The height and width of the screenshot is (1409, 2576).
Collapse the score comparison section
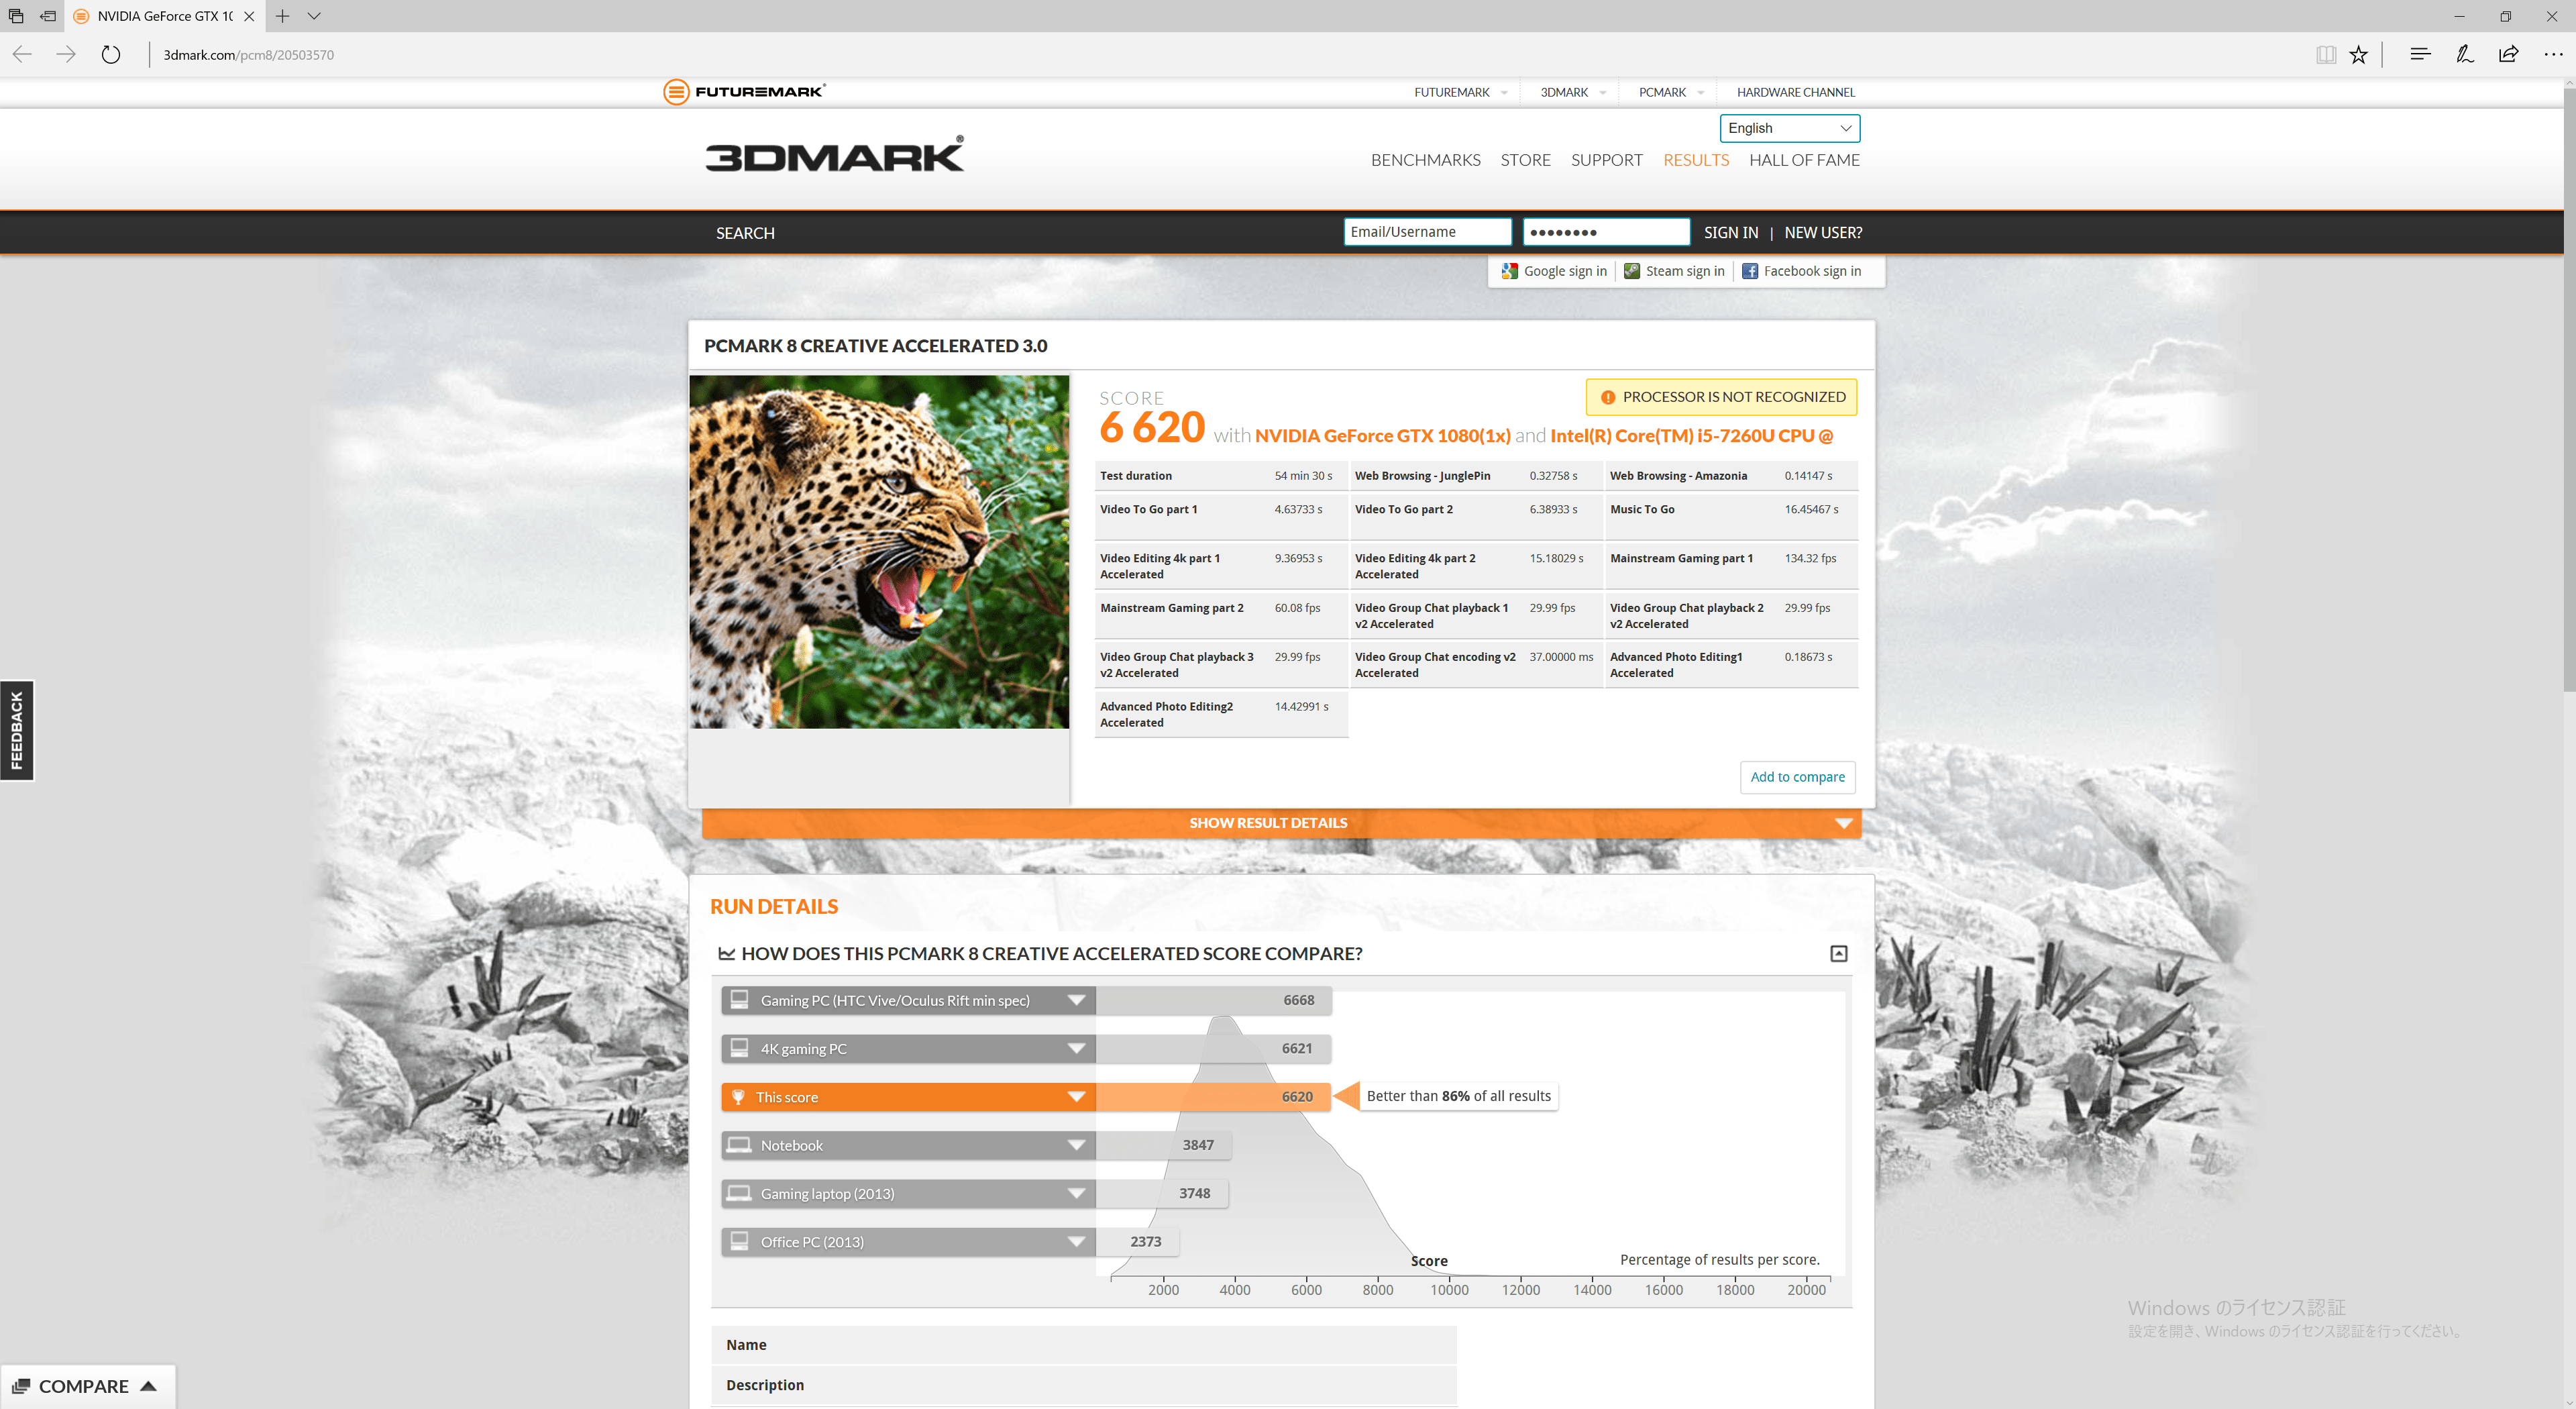[x=1839, y=953]
